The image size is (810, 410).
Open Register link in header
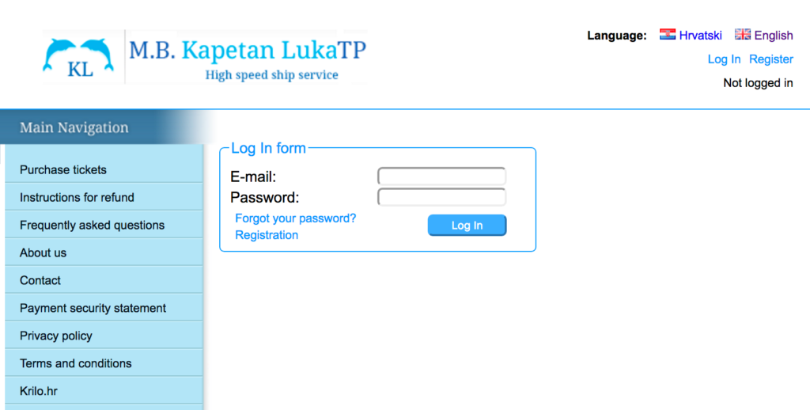pyautogui.click(x=771, y=59)
